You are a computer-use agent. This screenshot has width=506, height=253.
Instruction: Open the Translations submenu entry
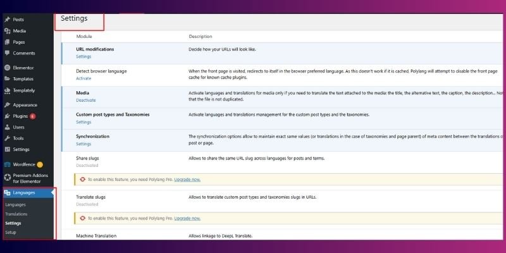coord(16,214)
